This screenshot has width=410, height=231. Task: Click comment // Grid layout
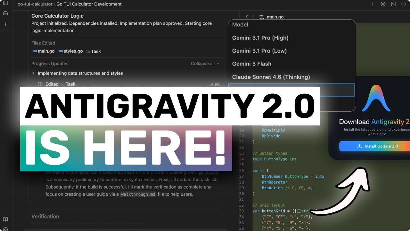[269, 205]
